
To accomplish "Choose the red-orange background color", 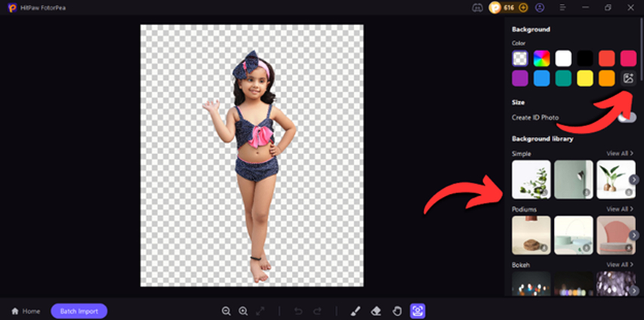I will pos(606,58).
